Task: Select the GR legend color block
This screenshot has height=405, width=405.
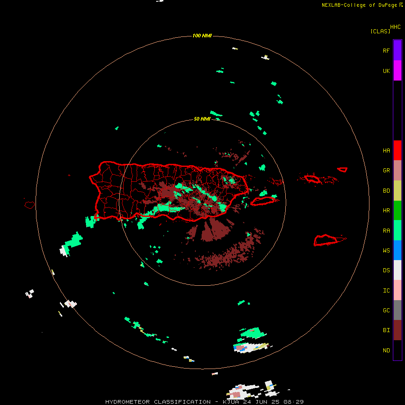Action: point(397,171)
